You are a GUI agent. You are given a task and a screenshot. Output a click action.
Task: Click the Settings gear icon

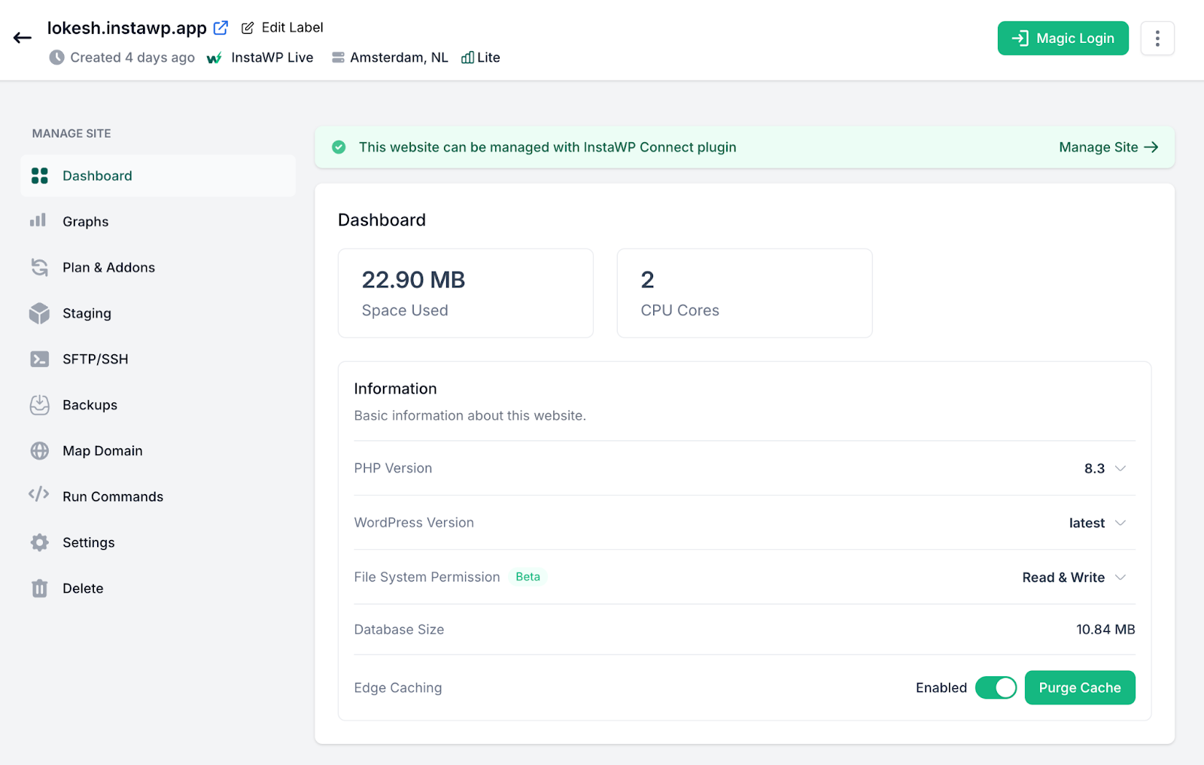tap(39, 542)
